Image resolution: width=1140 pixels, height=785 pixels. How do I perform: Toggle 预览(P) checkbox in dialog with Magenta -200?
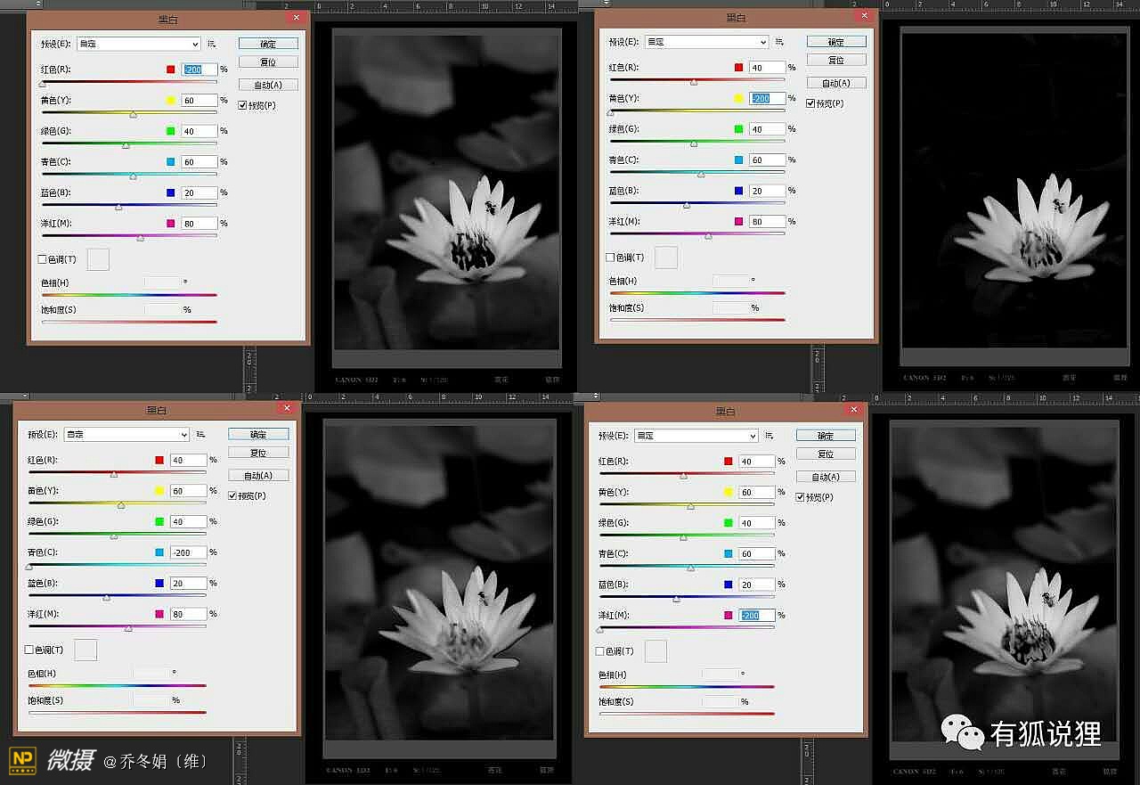(800, 497)
